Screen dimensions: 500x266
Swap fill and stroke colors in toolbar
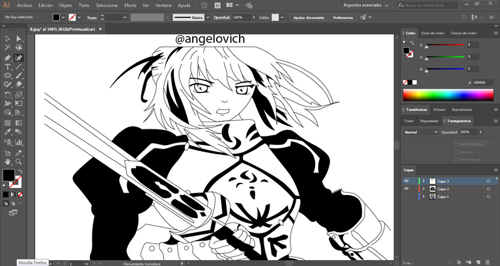point(20,172)
